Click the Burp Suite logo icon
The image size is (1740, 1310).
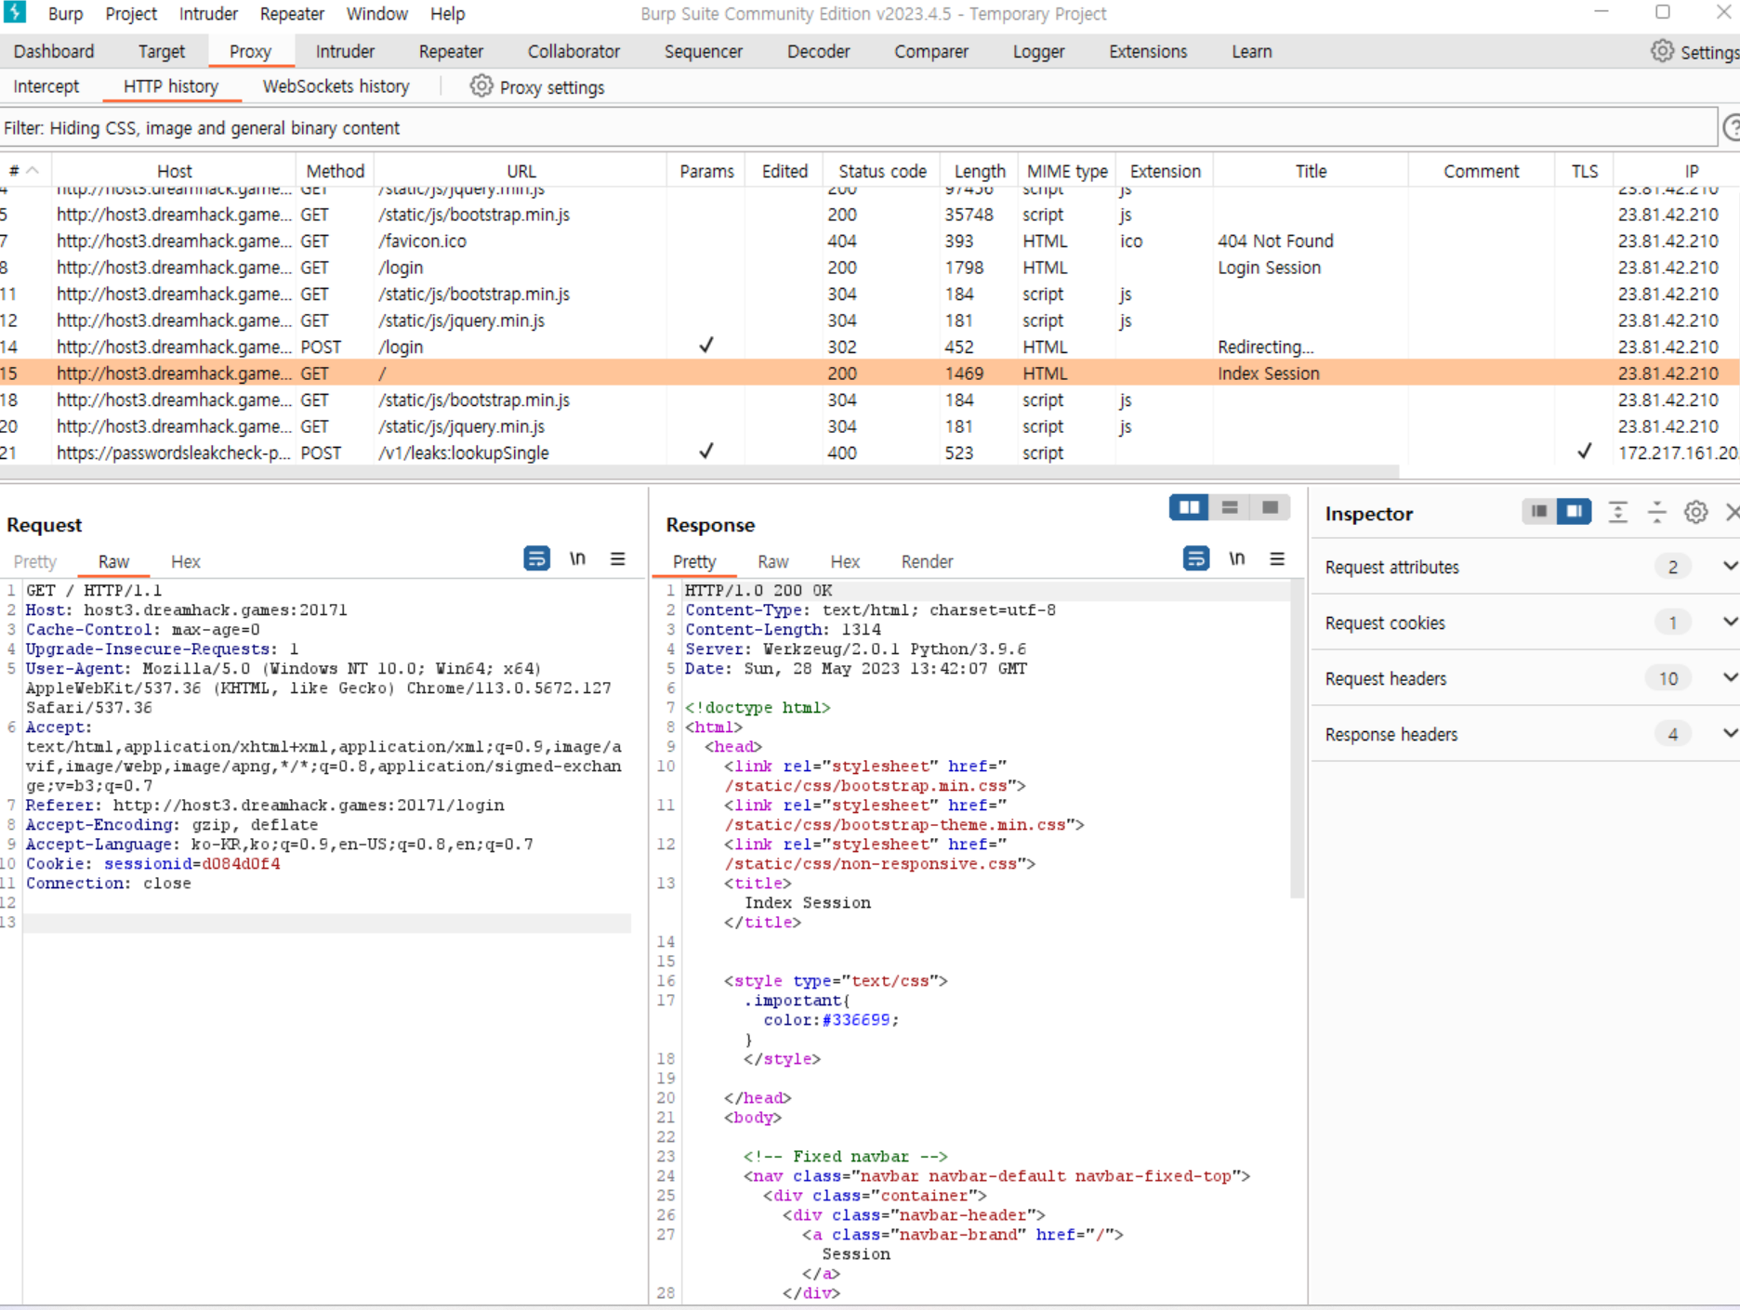pos(15,13)
